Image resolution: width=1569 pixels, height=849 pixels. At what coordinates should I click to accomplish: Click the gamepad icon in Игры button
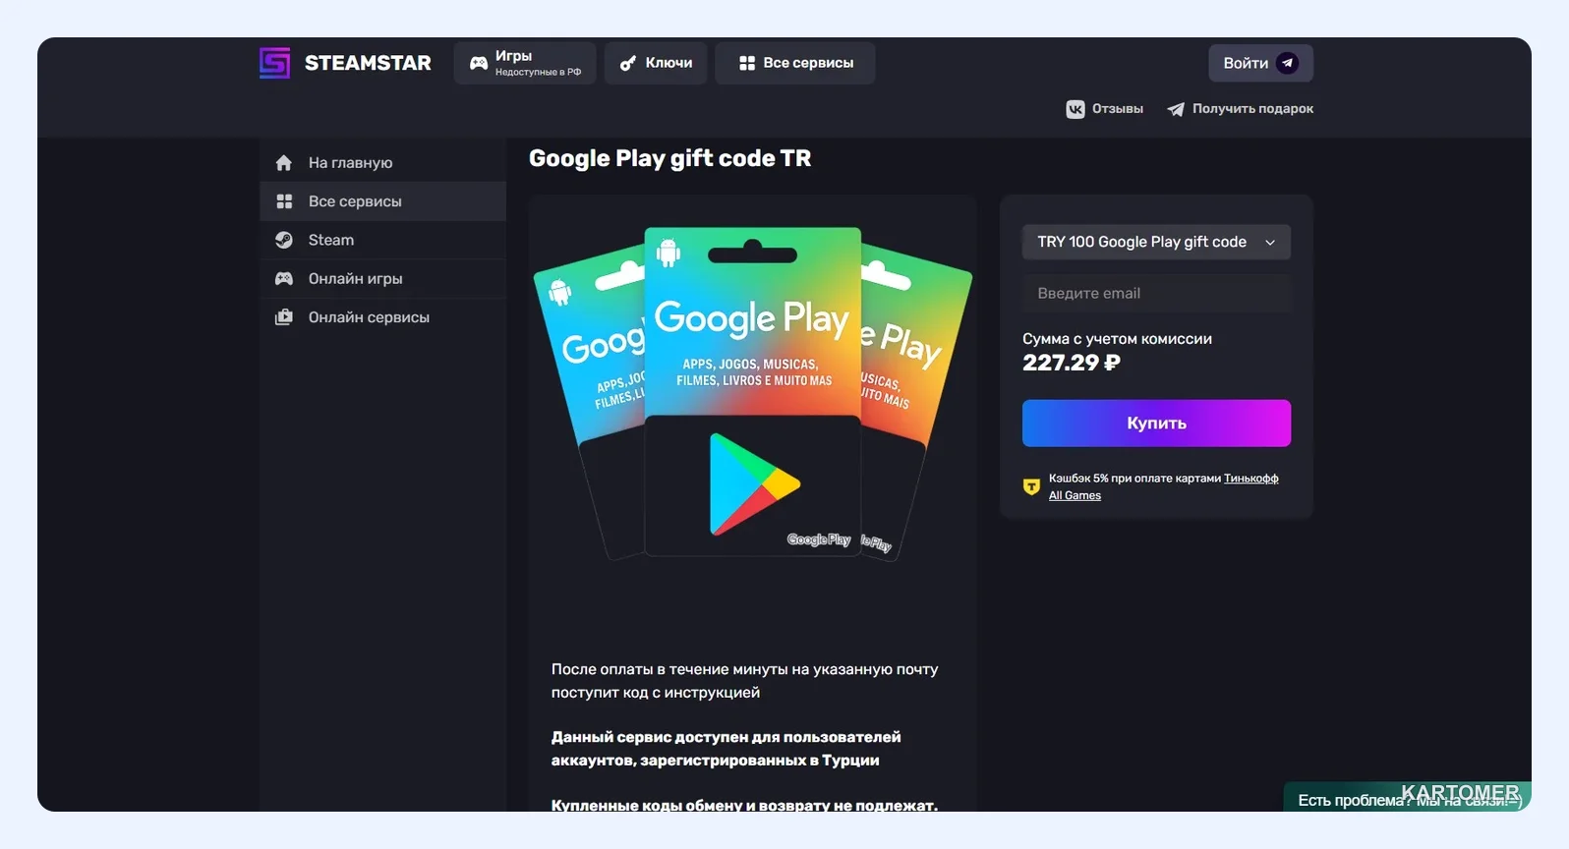tap(479, 63)
